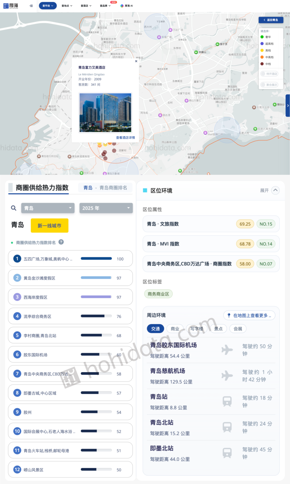This screenshot has height=484, width=290.
Task: Click the 丽达茂 mall marker
Action: pos(160,115)
